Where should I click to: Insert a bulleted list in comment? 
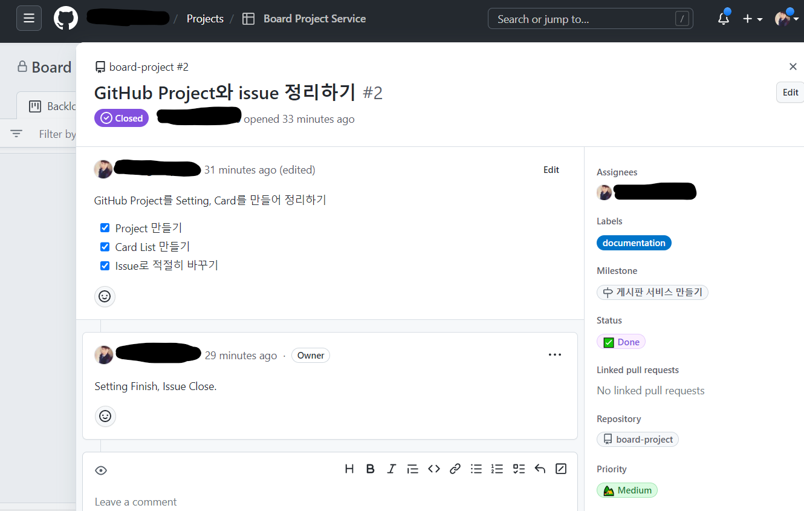pos(476,469)
